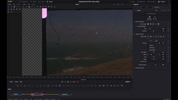Screen dimensions: 178x100
Task: Toggle the blue channel button
Action: tap(154, 41)
